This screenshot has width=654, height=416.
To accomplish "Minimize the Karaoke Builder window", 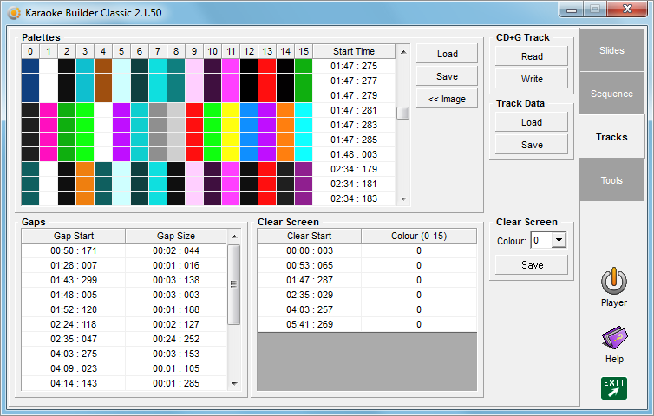I will [x=572, y=10].
